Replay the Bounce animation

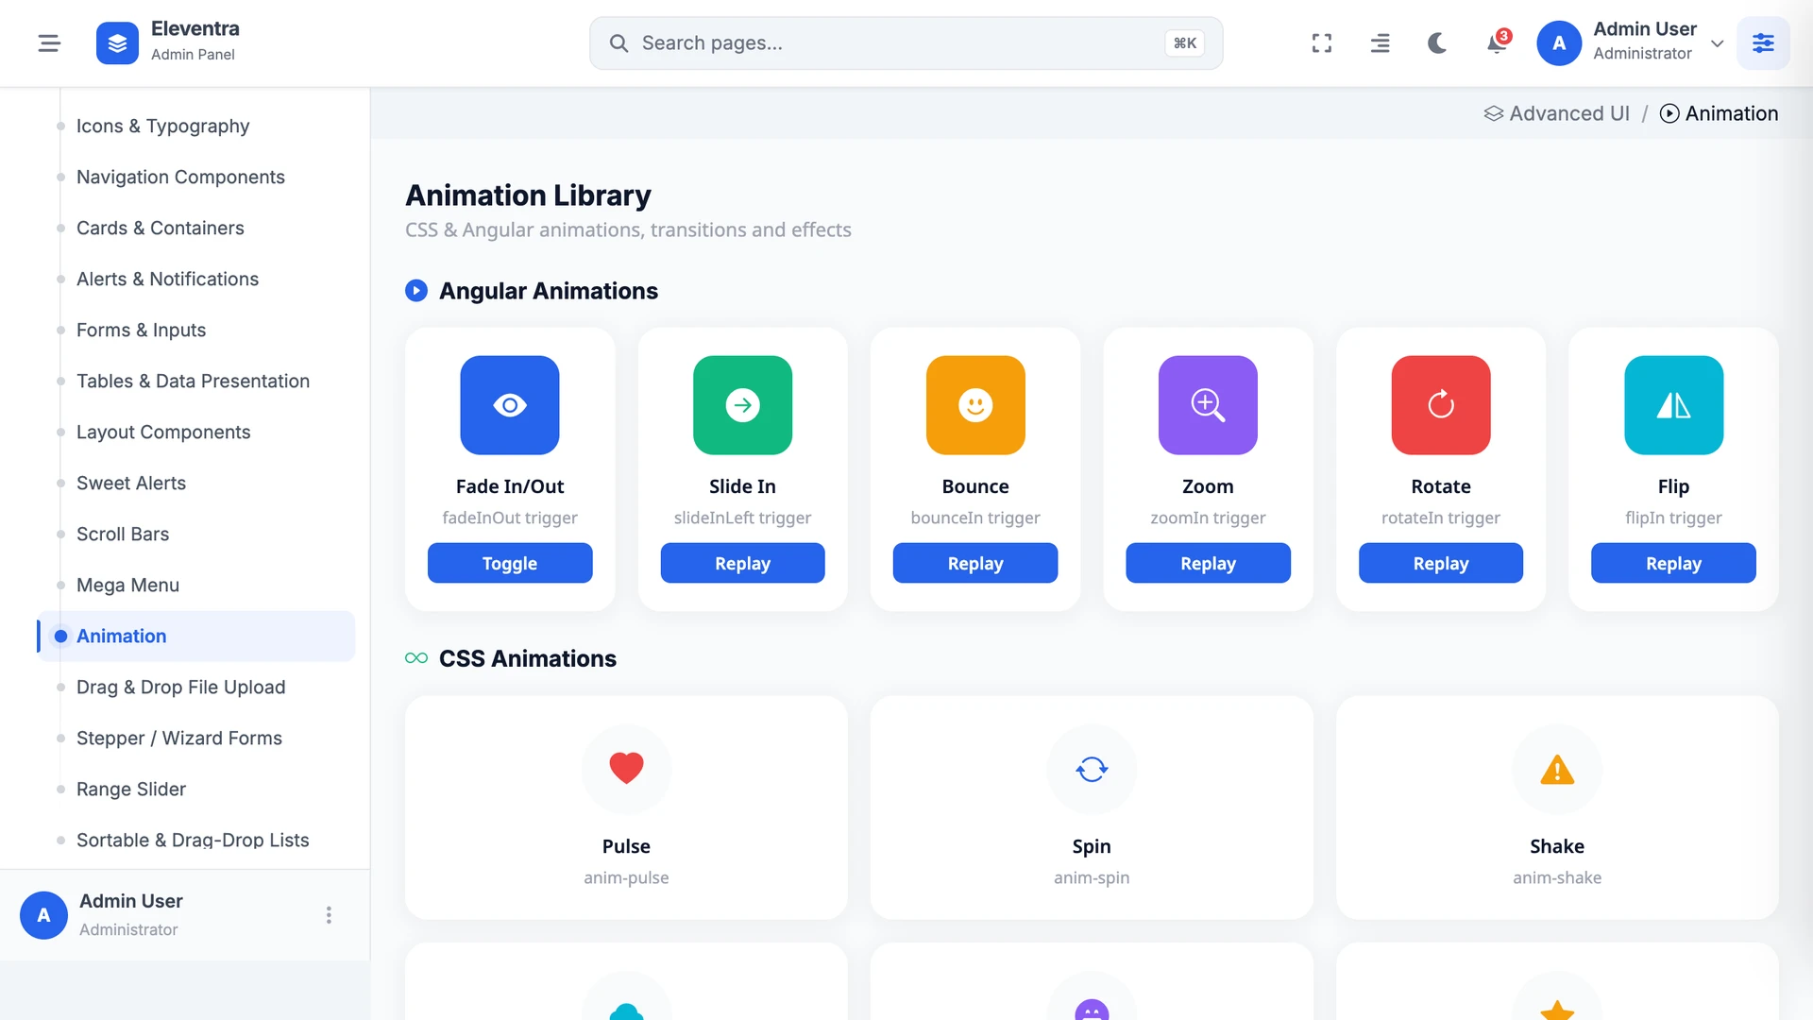pyautogui.click(x=975, y=563)
